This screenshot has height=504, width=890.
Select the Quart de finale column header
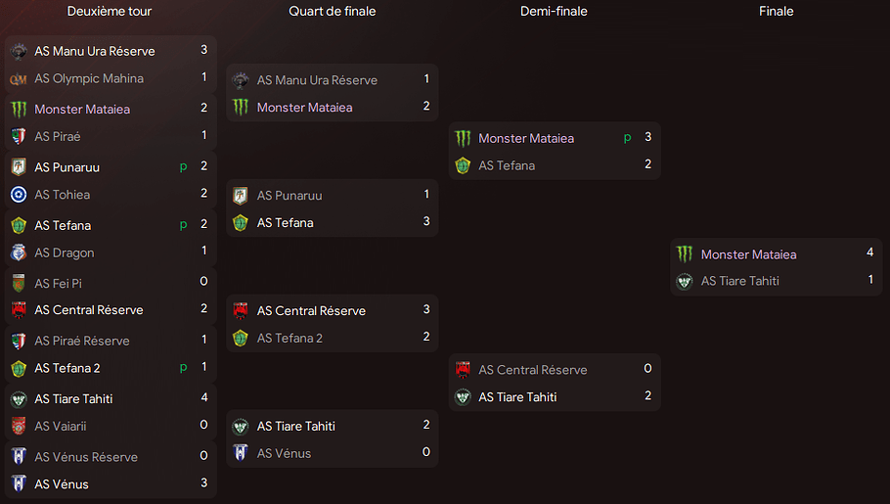click(333, 12)
